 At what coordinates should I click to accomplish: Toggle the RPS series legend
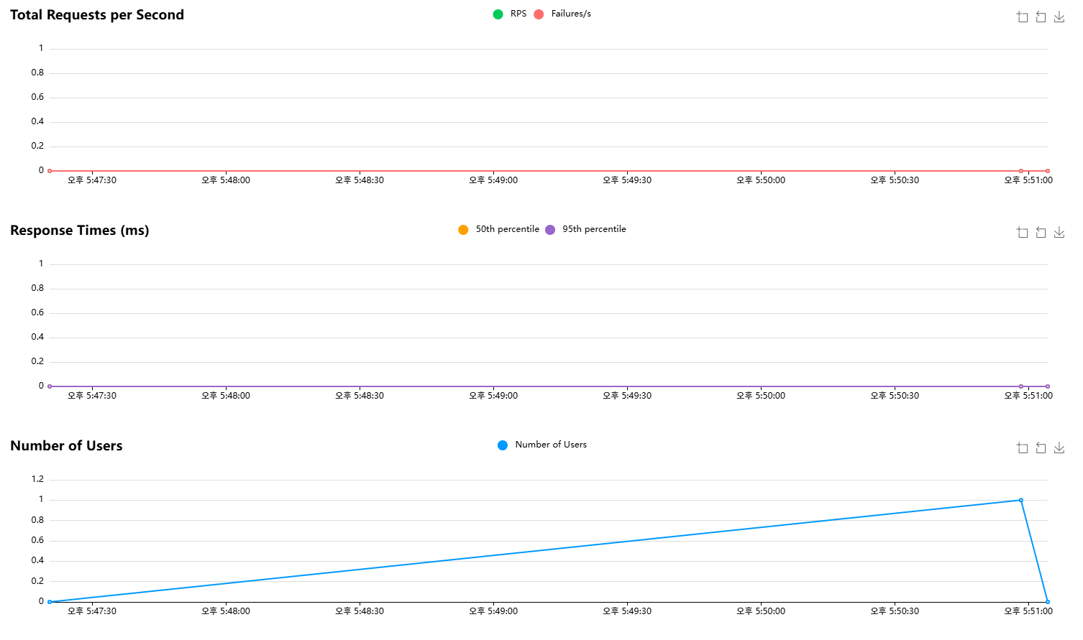click(510, 14)
